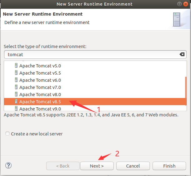Select the highlighted Apache Tomcat v8.5 entry
This screenshot has width=191, height=176.
(x=95, y=102)
